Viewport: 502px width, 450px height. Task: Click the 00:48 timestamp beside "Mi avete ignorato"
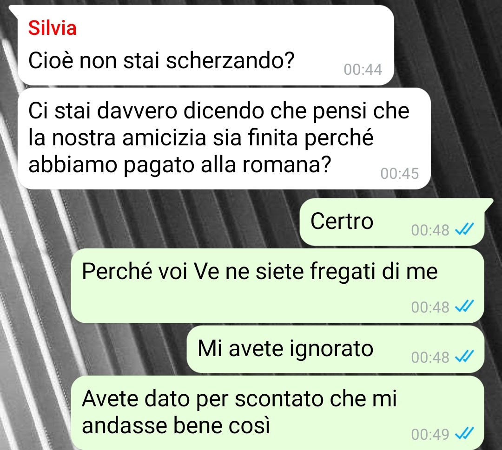pyautogui.click(x=430, y=357)
